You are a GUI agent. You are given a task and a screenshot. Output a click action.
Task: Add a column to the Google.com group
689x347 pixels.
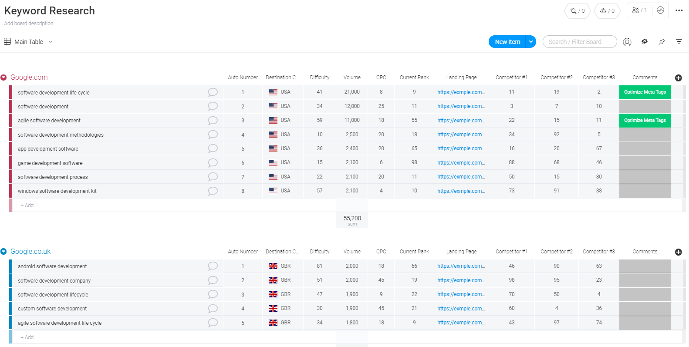tap(678, 78)
